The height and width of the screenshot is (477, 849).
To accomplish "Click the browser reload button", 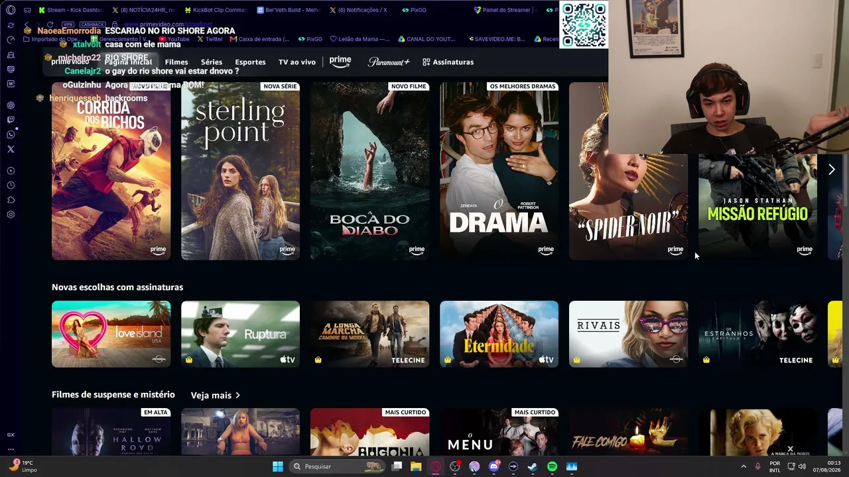I will (x=50, y=25).
